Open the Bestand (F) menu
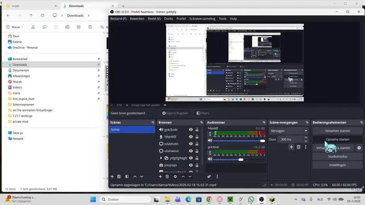 pos(118,19)
